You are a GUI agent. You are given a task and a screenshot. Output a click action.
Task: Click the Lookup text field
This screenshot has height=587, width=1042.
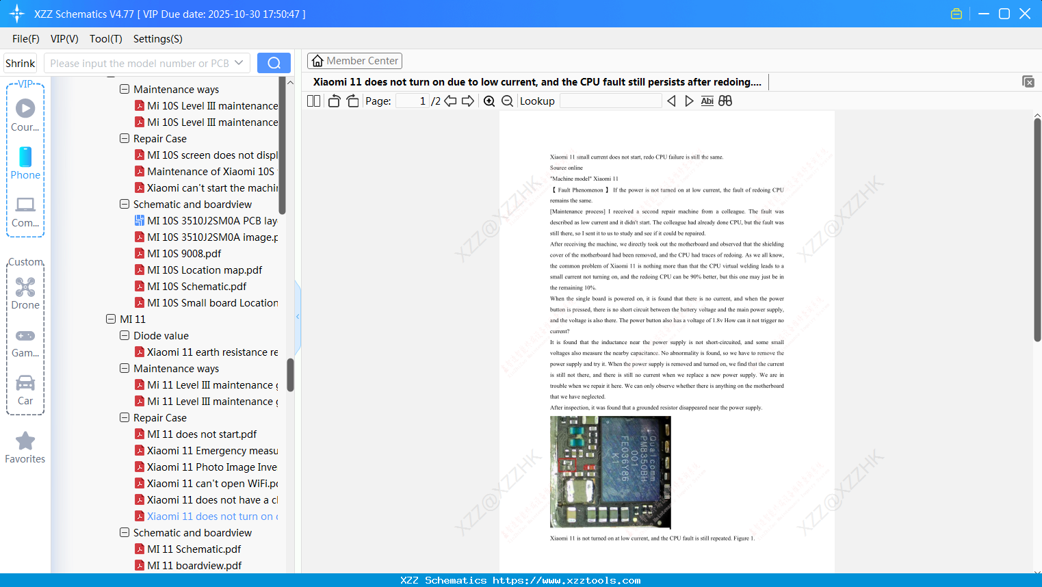click(x=611, y=101)
